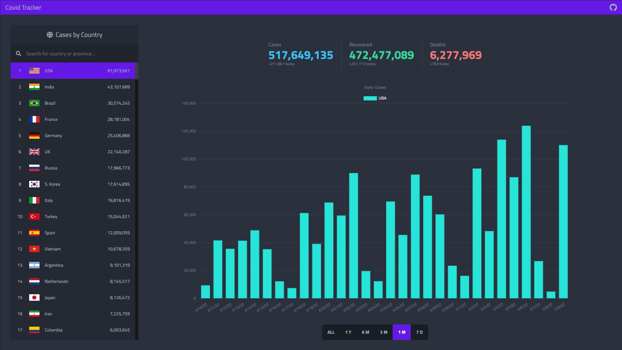Click the Recovered number 472,477,089
The height and width of the screenshot is (350, 622).
point(381,55)
